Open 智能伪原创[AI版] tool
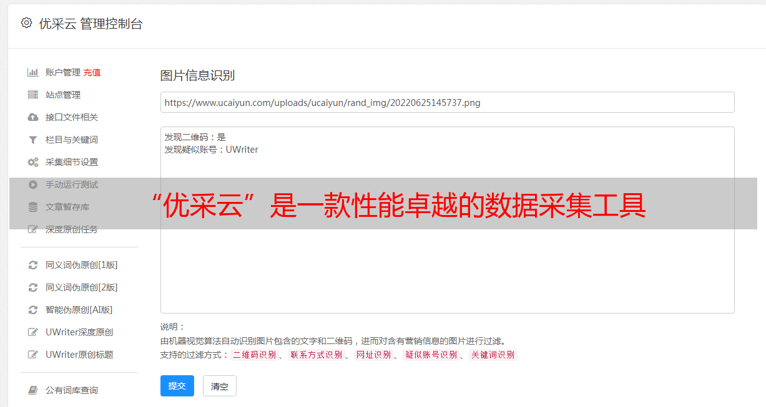Screen dimensions: 766x407 [79, 310]
